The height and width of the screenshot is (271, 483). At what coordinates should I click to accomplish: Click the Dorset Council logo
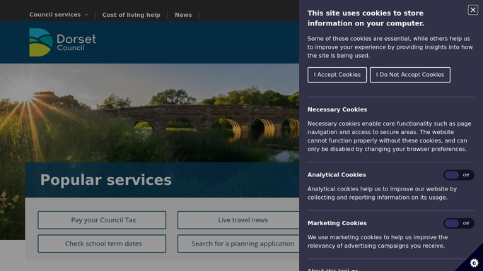pyautogui.click(x=62, y=42)
